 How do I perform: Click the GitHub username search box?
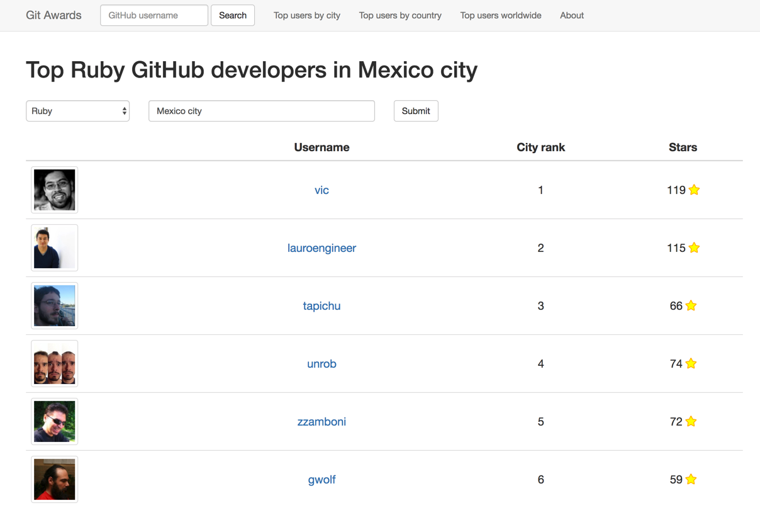click(x=154, y=15)
